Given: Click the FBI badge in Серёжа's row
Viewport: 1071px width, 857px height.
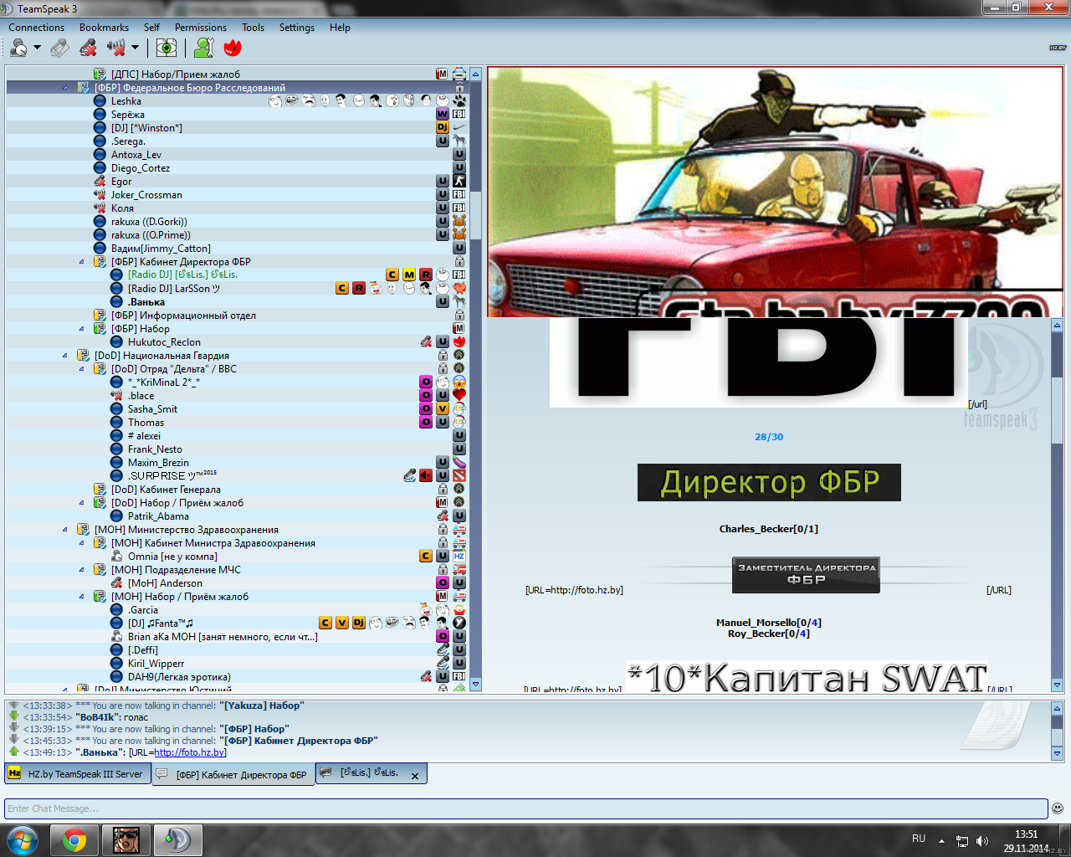Looking at the screenshot, I should (x=459, y=115).
